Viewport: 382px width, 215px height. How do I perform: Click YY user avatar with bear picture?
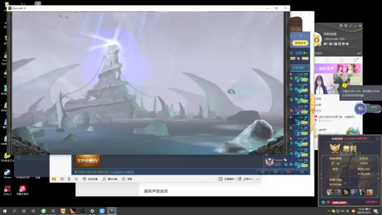coord(317,40)
